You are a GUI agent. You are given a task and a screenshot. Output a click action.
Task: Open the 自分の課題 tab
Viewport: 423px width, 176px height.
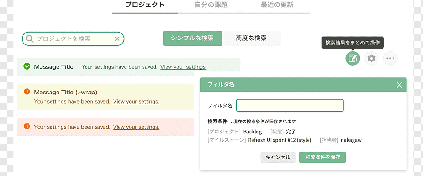(211, 5)
